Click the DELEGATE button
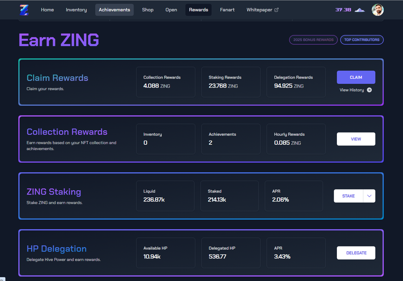Image resolution: width=403 pixels, height=281 pixels. tap(356, 253)
